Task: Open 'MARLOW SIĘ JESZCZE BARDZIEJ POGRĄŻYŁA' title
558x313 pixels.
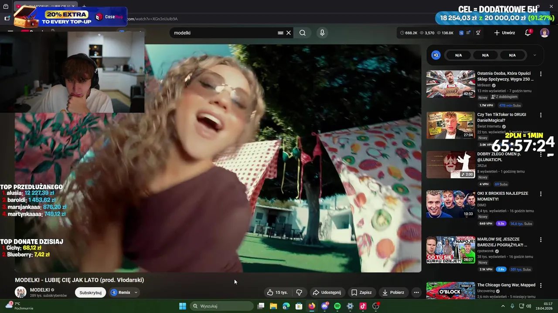Action: 502,242
